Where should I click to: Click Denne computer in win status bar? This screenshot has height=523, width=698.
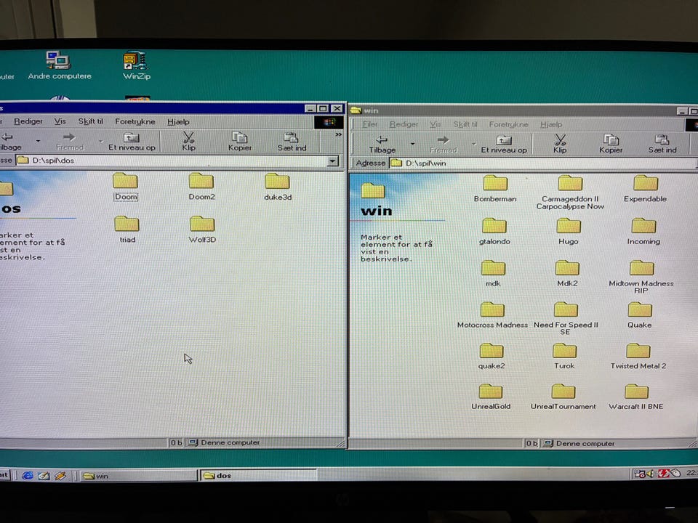click(579, 443)
